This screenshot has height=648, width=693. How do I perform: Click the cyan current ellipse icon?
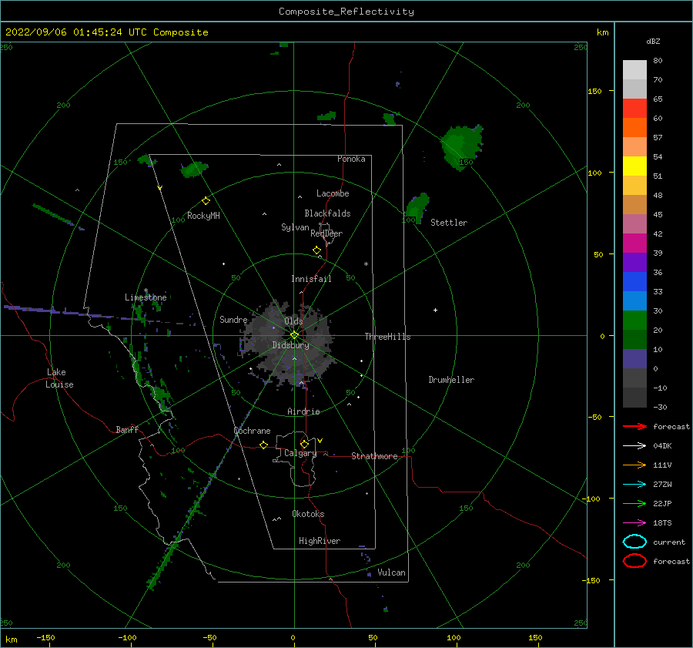(x=634, y=542)
